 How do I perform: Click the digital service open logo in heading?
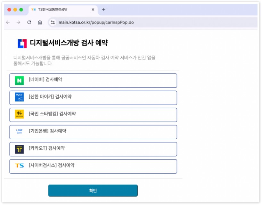coord(22,44)
